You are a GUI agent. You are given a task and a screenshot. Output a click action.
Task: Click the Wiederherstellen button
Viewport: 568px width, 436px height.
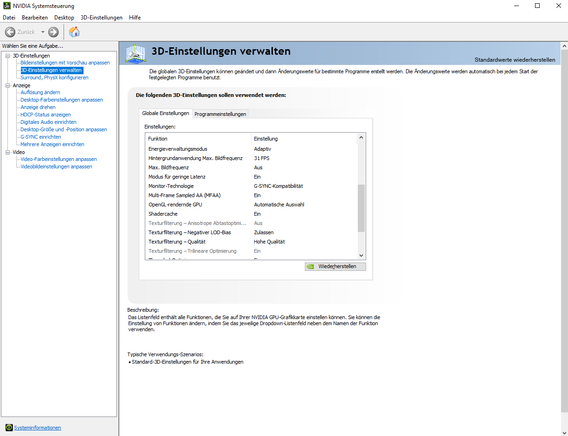click(335, 267)
